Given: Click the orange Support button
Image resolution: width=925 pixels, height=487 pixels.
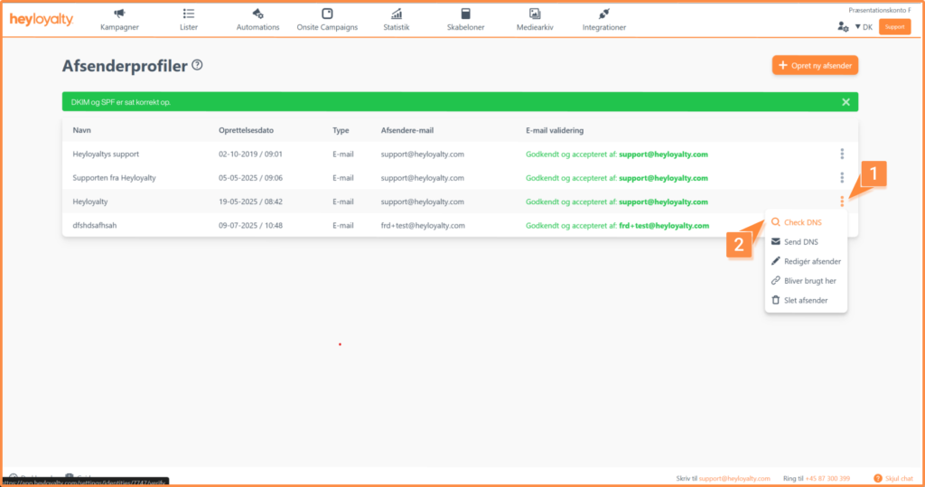Looking at the screenshot, I should pos(894,27).
